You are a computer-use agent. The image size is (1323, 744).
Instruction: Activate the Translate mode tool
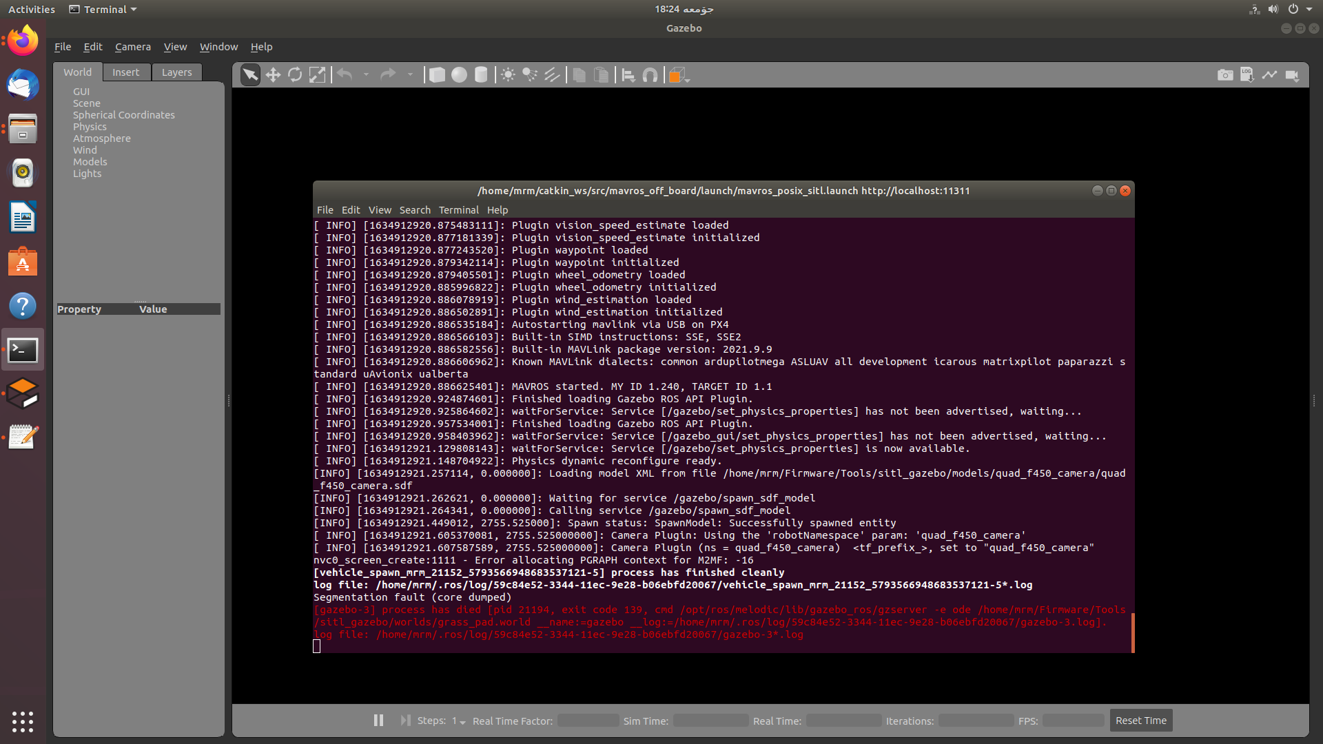coord(273,75)
